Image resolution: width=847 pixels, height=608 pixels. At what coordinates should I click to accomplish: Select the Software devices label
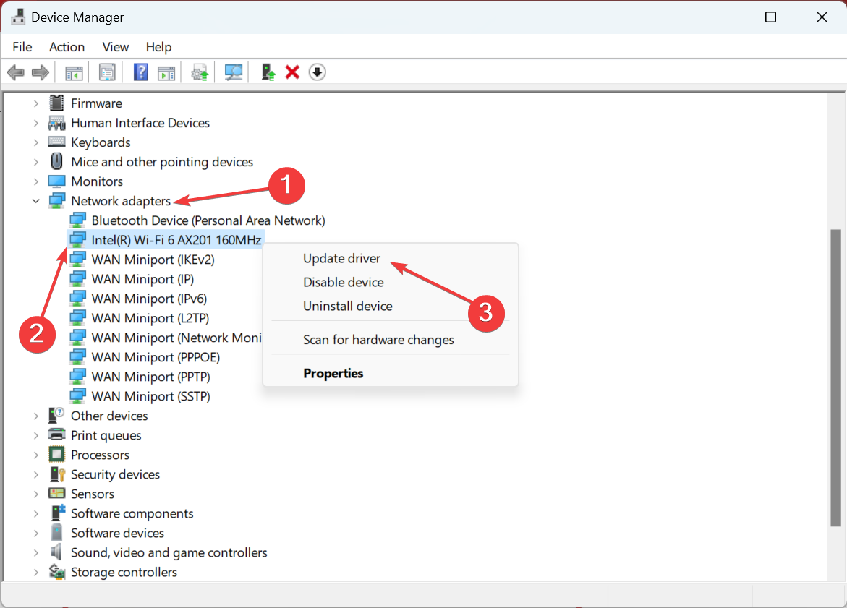tap(117, 532)
